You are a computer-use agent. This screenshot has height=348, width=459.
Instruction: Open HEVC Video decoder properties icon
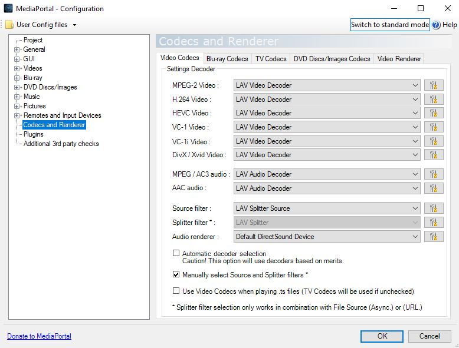[x=434, y=113]
